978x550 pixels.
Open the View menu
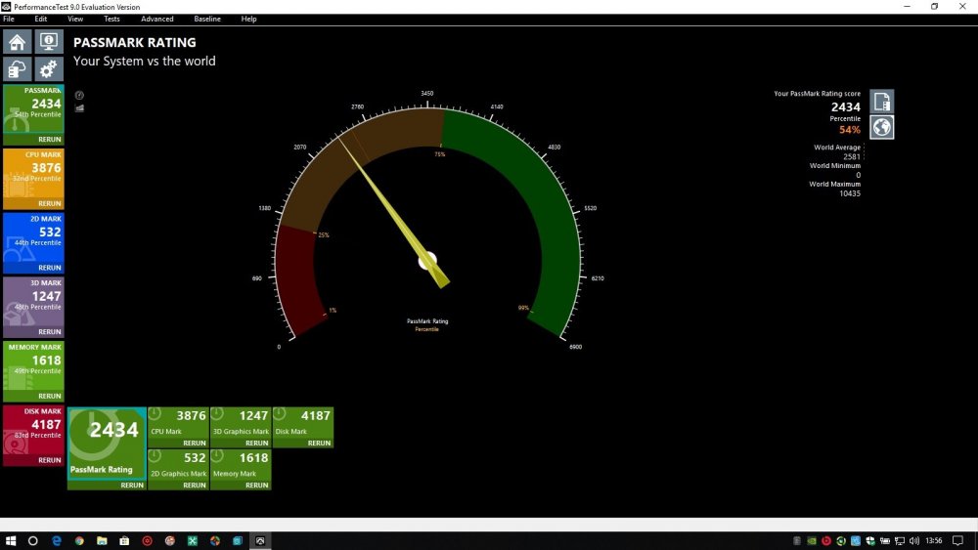click(75, 20)
